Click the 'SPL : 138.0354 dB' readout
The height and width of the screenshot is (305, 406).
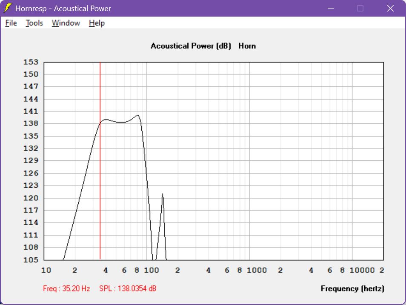click(x=128, y=288)
